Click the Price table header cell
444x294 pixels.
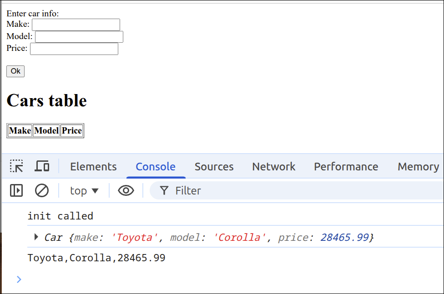72,131
